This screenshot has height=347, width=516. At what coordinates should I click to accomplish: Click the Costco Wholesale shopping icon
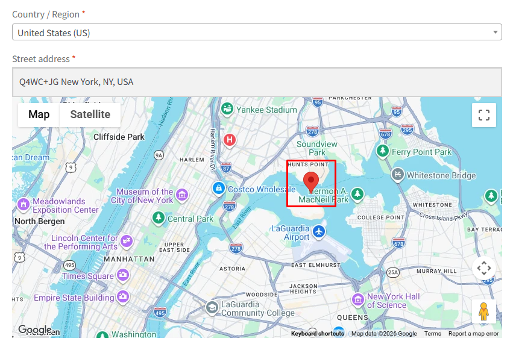coord(218,189)
